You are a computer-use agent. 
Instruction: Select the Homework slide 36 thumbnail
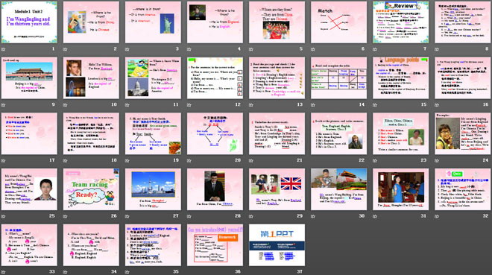click(x=215, y=245)
